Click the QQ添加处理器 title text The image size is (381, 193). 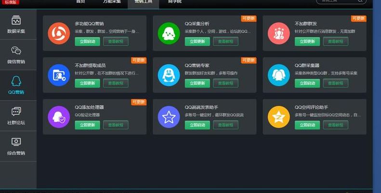[x=89, y=107]
